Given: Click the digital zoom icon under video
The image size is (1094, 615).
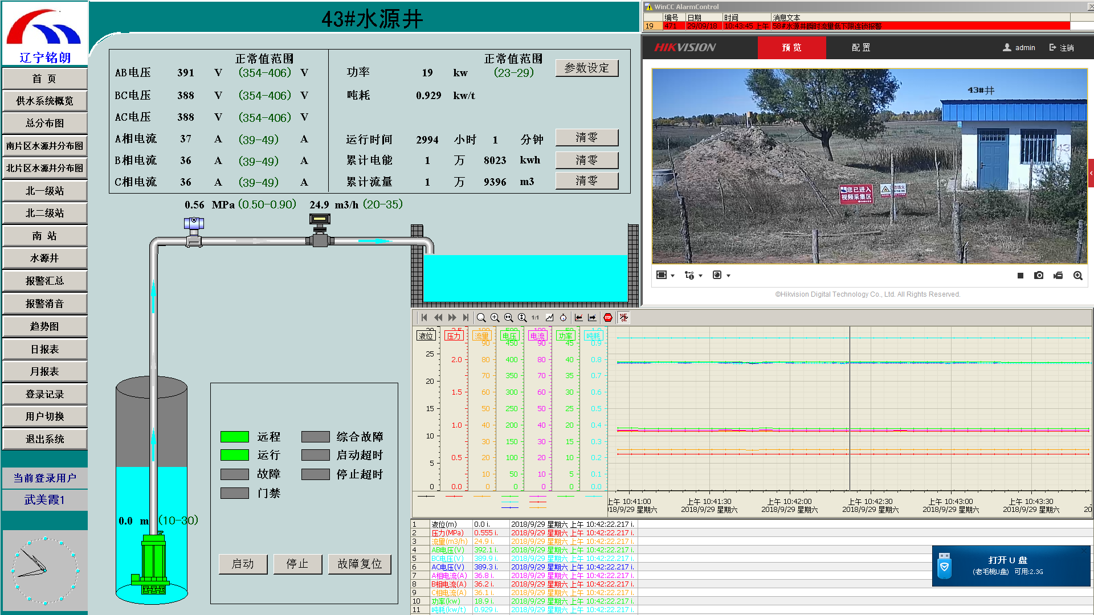Looking at the screenshot, I should point(1077,276).
